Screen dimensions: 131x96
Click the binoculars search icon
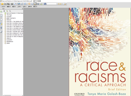coord(45,4)
